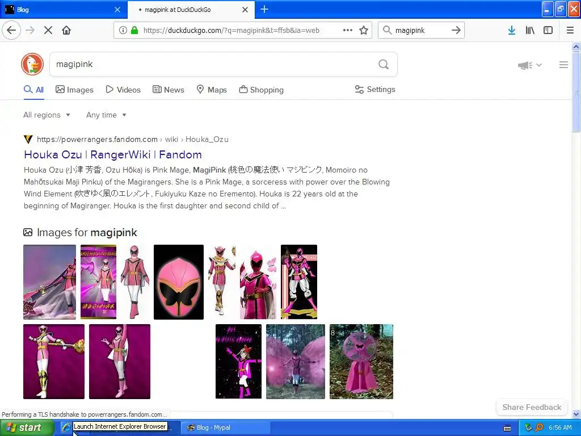Go forward to next page
Viewport: 581px width, 436px height.
coord(30,30)
